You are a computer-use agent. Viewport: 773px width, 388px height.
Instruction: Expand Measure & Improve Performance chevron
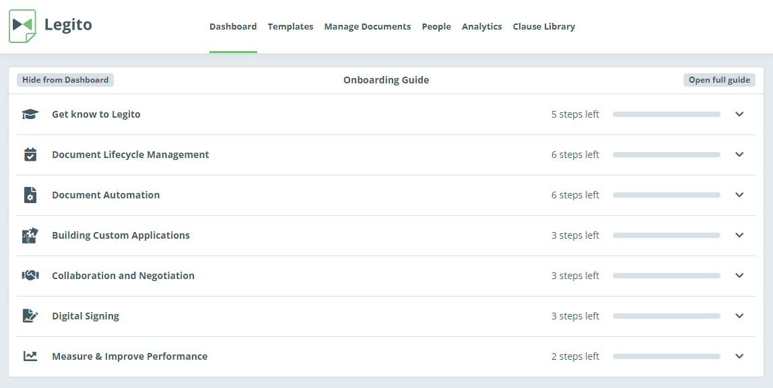click(x=739, y=356)
